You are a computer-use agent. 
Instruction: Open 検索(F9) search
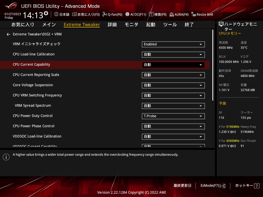158,14
